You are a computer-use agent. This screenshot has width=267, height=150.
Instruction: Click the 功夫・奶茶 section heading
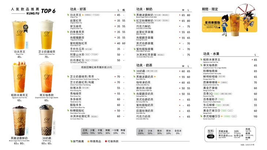pyautogui.click(x=144, y=65)
